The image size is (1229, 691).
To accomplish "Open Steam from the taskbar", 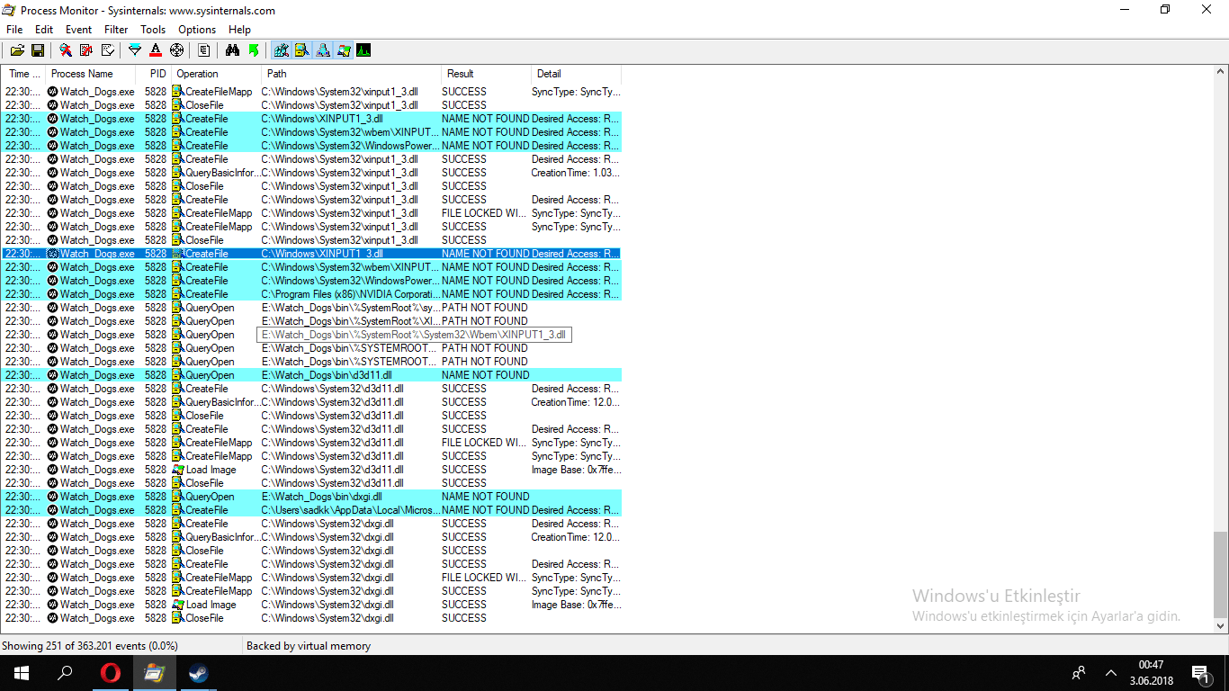I will pyautogui.click(x=198, y=673).
